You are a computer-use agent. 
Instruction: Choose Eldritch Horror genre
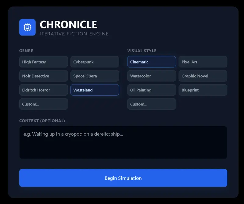click(x=44, y=90)
